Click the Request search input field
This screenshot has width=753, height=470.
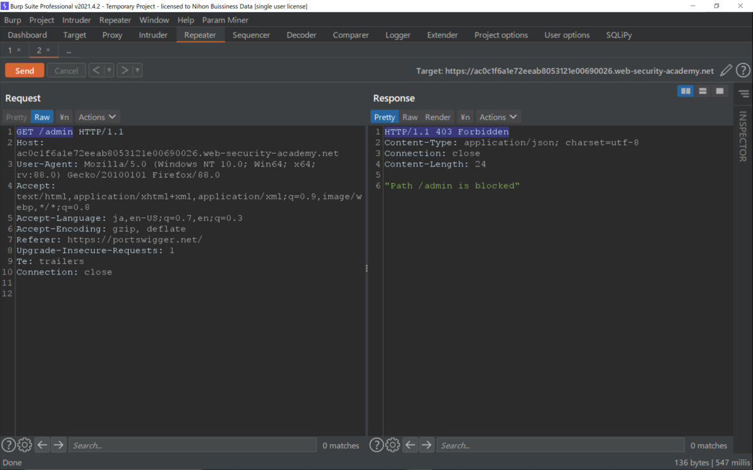coord(192,445)
